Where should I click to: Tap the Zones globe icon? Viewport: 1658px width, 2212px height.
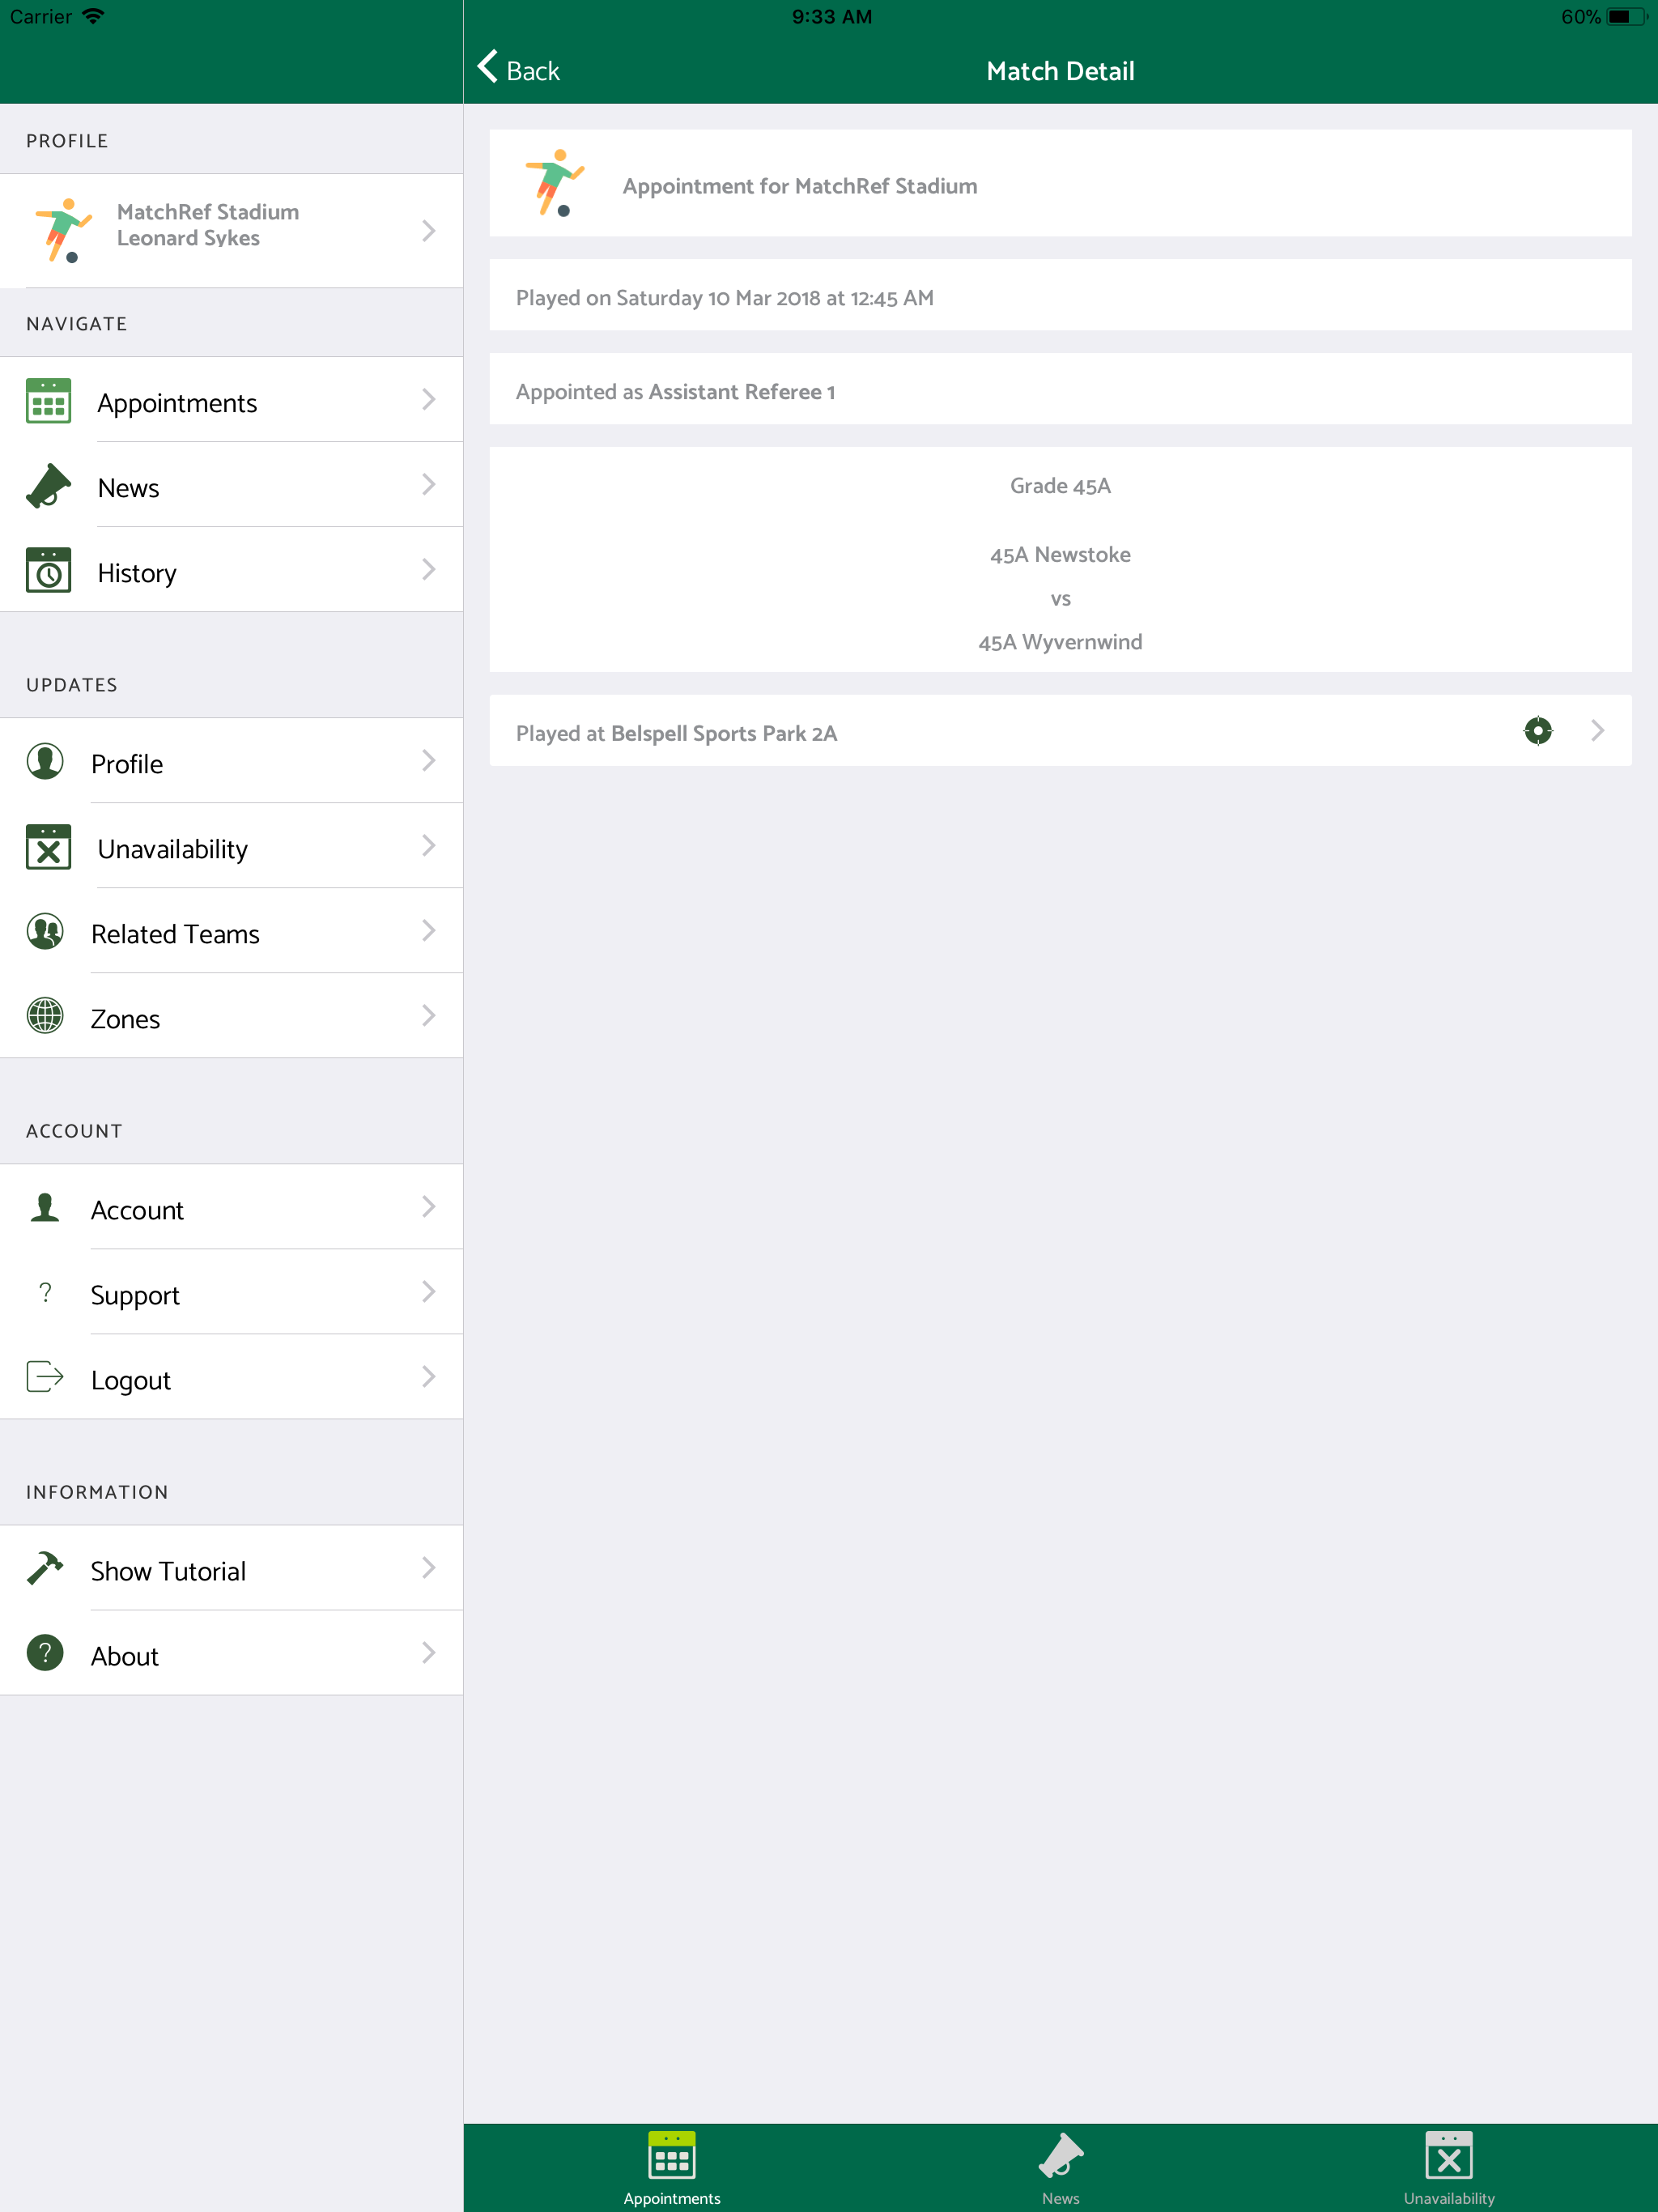coord(45,1017)
